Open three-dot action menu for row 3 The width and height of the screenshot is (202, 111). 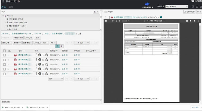pyautogui.click(x=36, y=64)
